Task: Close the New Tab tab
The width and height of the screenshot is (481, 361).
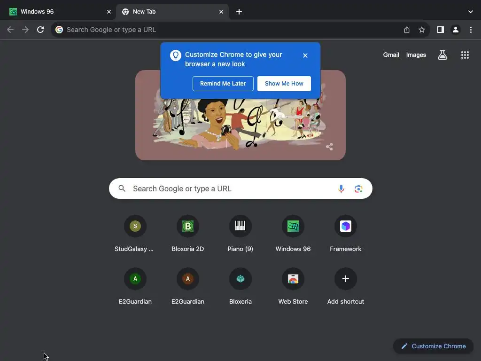Action: coord(221,12)
